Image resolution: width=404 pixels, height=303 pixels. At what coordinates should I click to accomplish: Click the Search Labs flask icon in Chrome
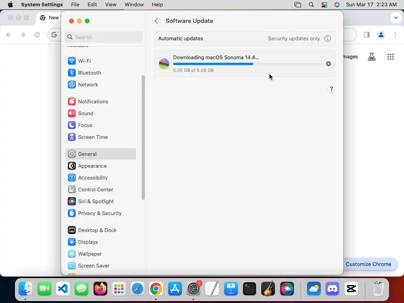[x=372, y=57]
